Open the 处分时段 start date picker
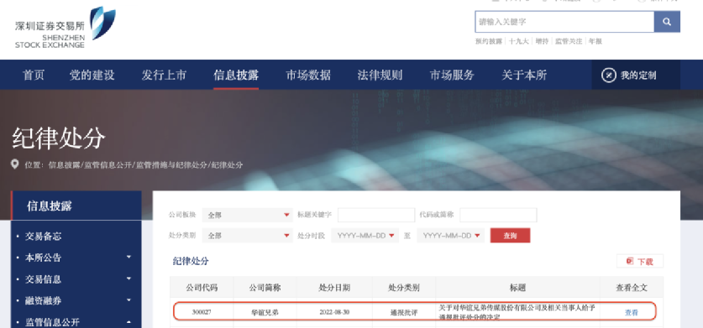Viewport: 703px width, 328px height. tap(365, 236)
